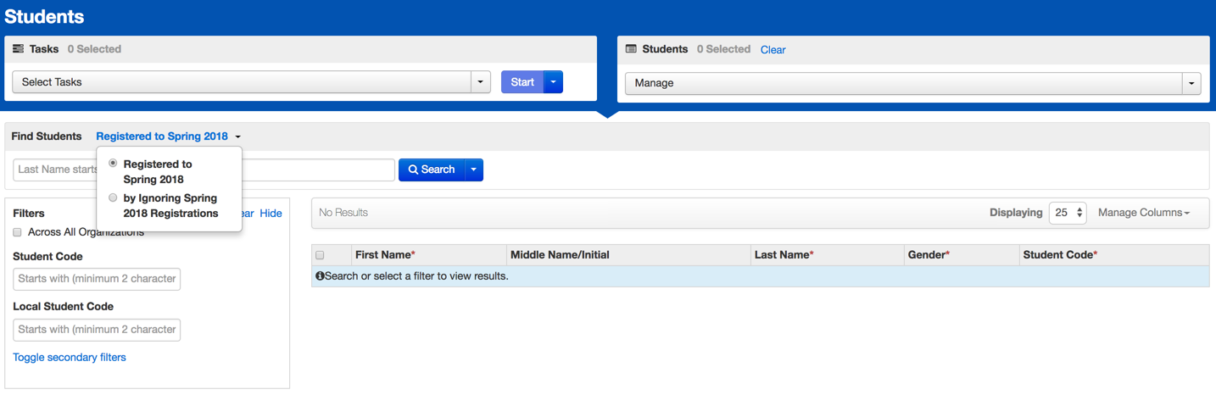Click the info icon in results row
Screen dimensions: 1216x395
(x=320, y=276)
